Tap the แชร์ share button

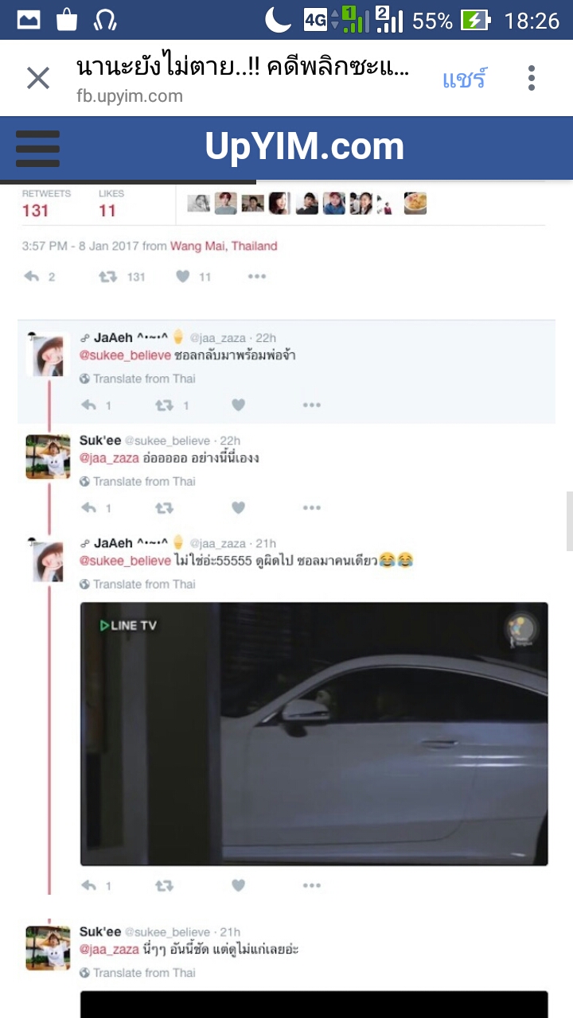point(464,79)
